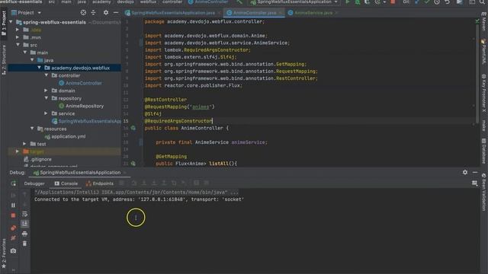
Task: Stop the application with the top toolbar red square
Action: [393, 2]
